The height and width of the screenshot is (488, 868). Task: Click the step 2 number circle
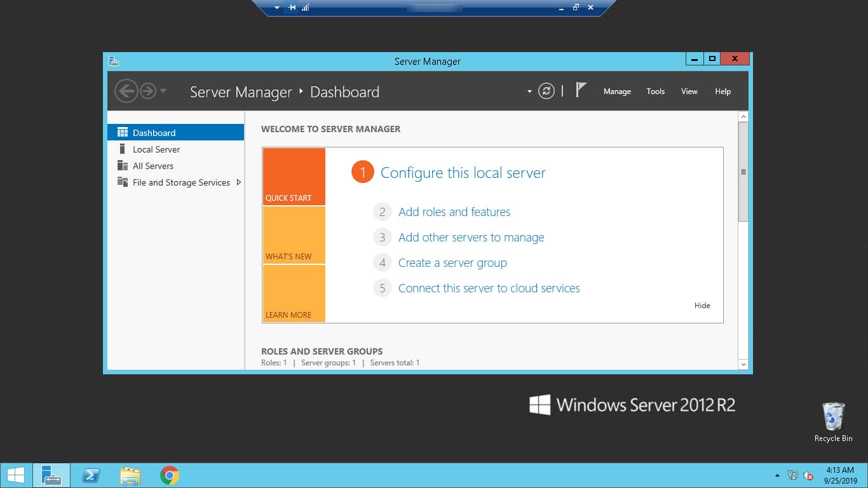(383, 212)
